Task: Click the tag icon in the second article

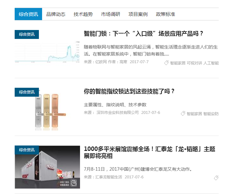Action: click(x=183, y=113)
